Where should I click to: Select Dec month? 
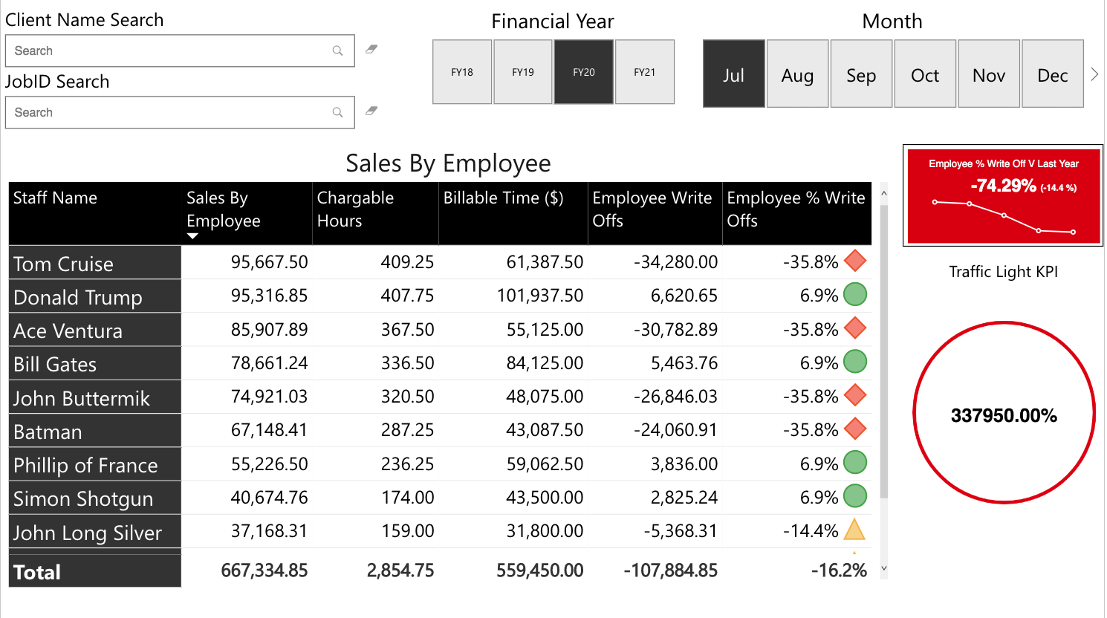click(1054, 74)
